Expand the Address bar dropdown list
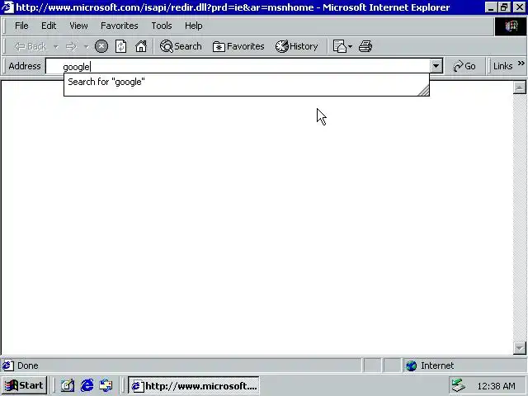The width and height of the screenshot is (528, 396). (436, 66)
